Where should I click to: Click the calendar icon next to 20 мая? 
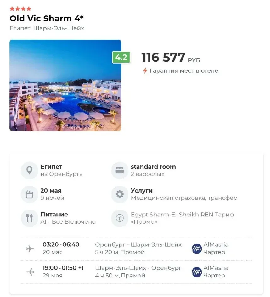click(29, 194)
